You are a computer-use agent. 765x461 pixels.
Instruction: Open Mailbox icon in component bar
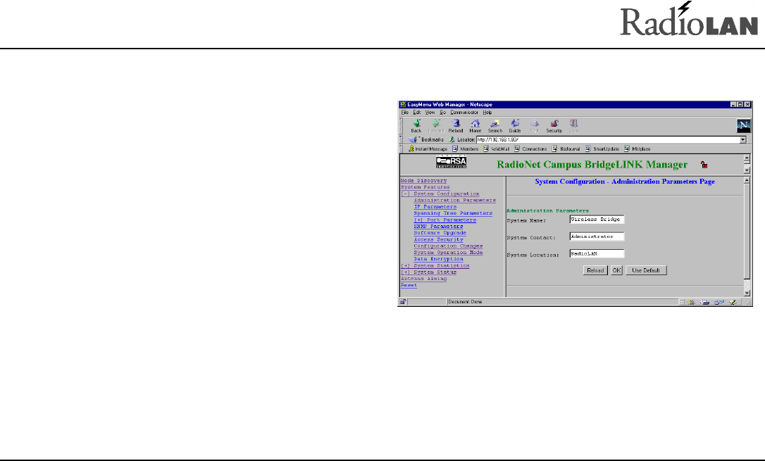tap(704, 302)
